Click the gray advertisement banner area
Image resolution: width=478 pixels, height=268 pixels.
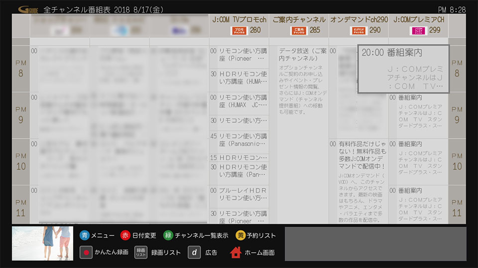coord(375,244)
